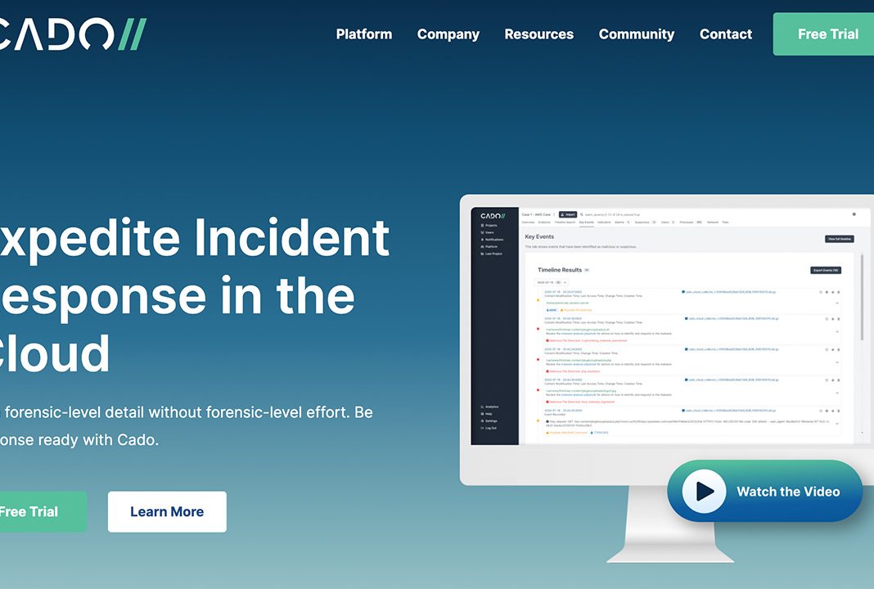
Task: Open the Company navigation menu
Action: click(x=448, y=34)
